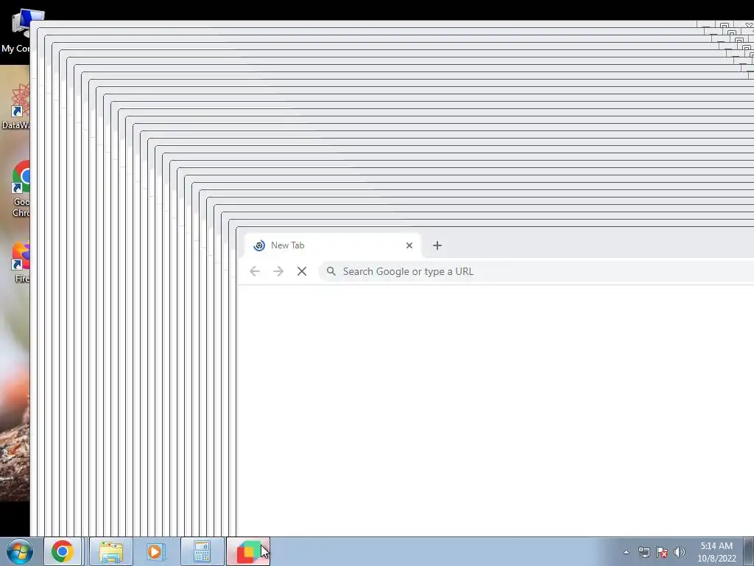Open the Windows Start menu

point(20,551)
